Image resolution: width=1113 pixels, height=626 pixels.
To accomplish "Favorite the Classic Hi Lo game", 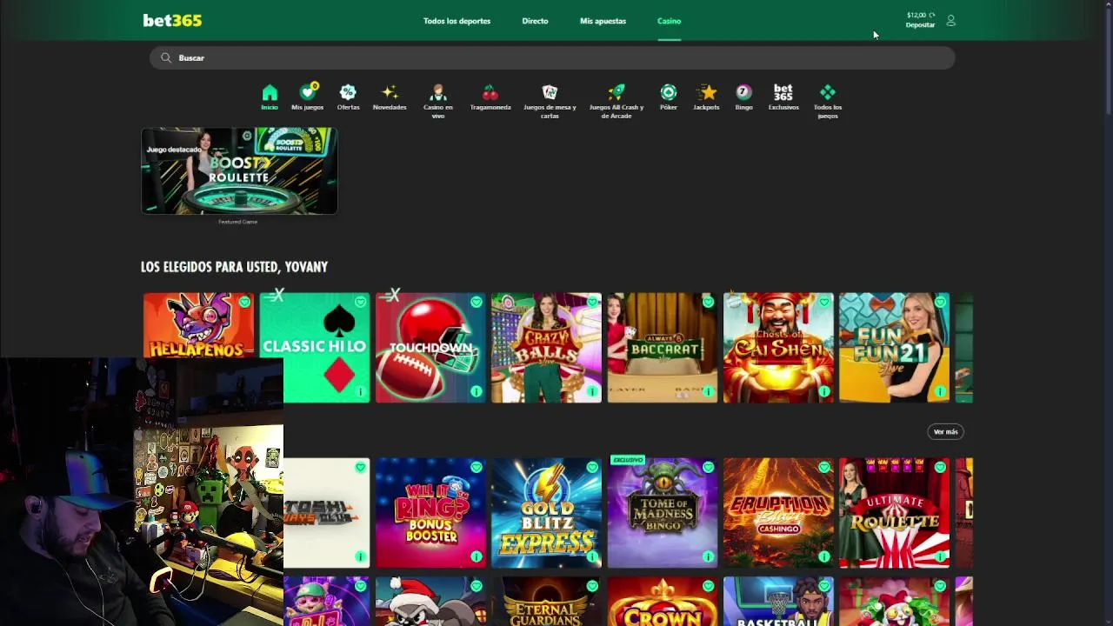I will tap(360, 302).
